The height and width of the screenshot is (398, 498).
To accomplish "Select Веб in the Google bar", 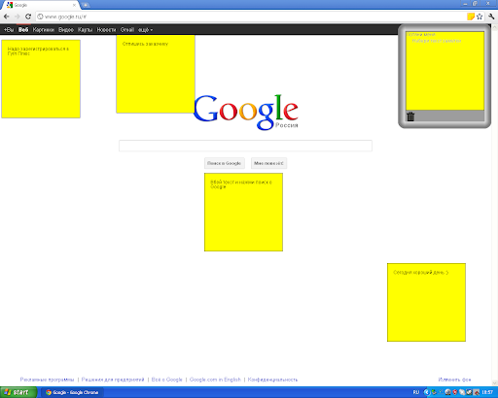I will [x=23, y=30].
